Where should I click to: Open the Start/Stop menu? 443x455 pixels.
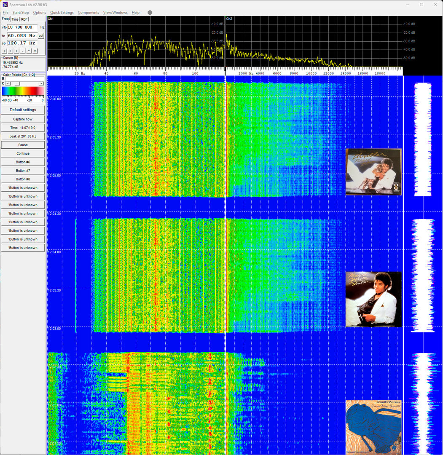[x=20, y=13]
